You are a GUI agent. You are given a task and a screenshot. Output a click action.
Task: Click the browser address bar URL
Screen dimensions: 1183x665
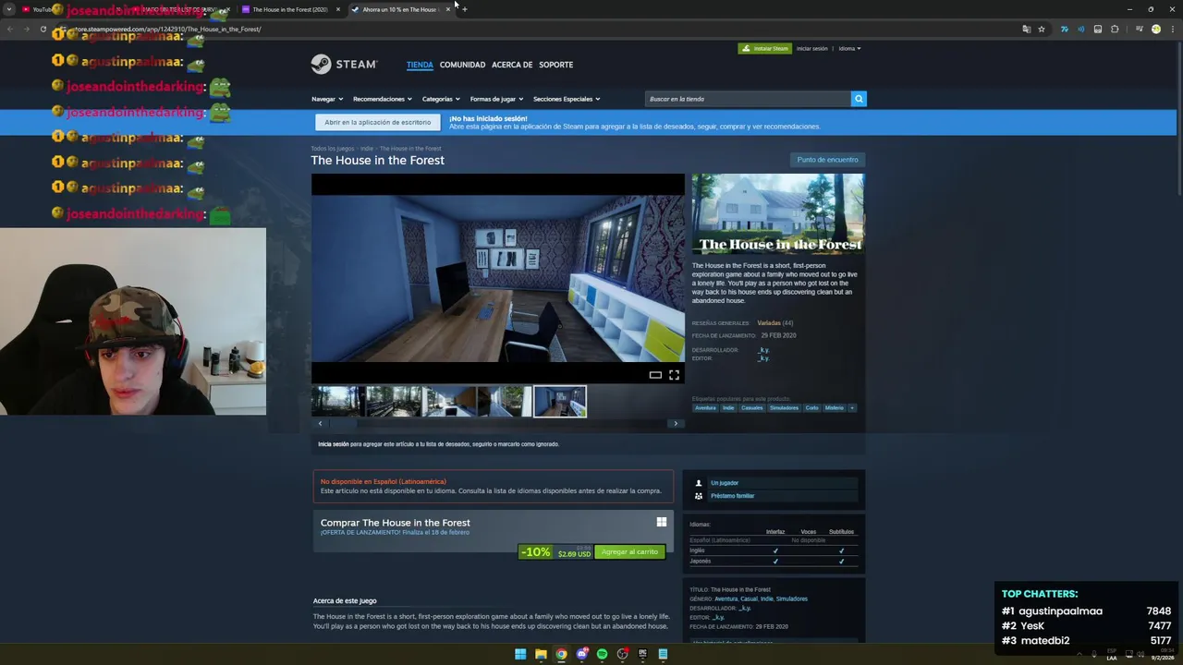pyautogui.click(x=168, y=29)
